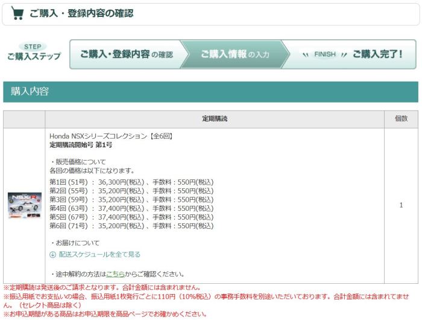This screenshot has width=422, height=320.
Task: Click the 個数 column header
Action: (401, 119)
